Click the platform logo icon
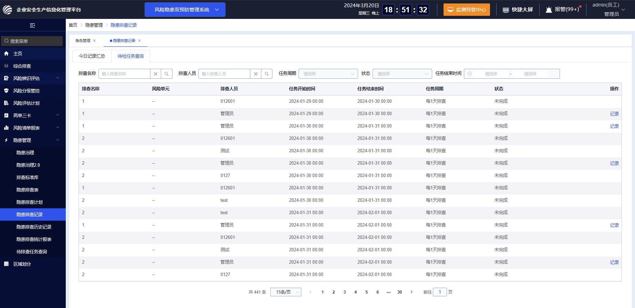635x308 pixels. point(8,10)
